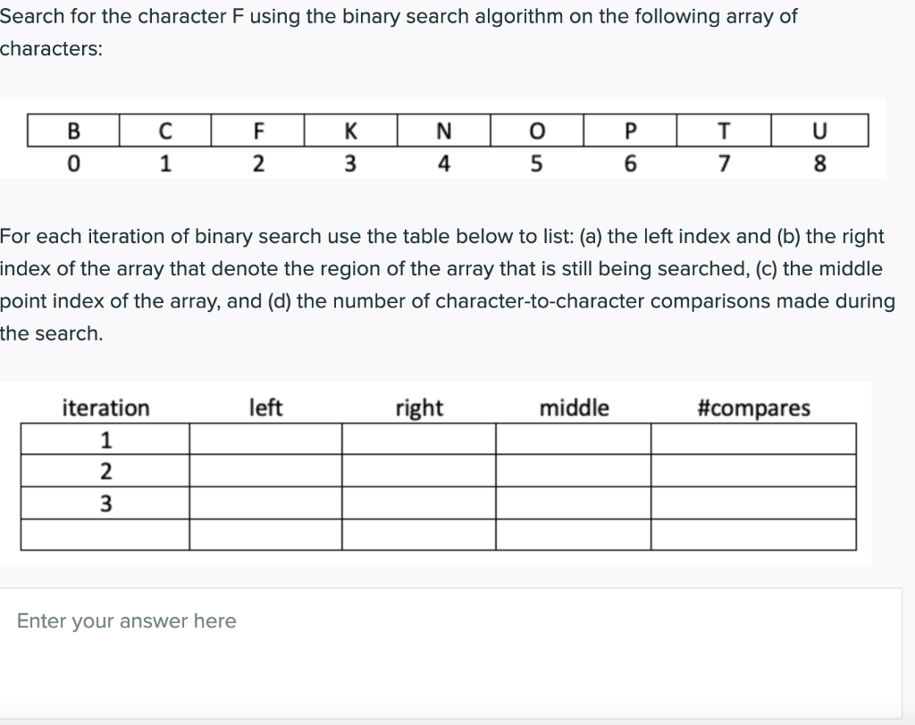Select the character T cell
Screen dimensions: 915x725
coord(723,131)
